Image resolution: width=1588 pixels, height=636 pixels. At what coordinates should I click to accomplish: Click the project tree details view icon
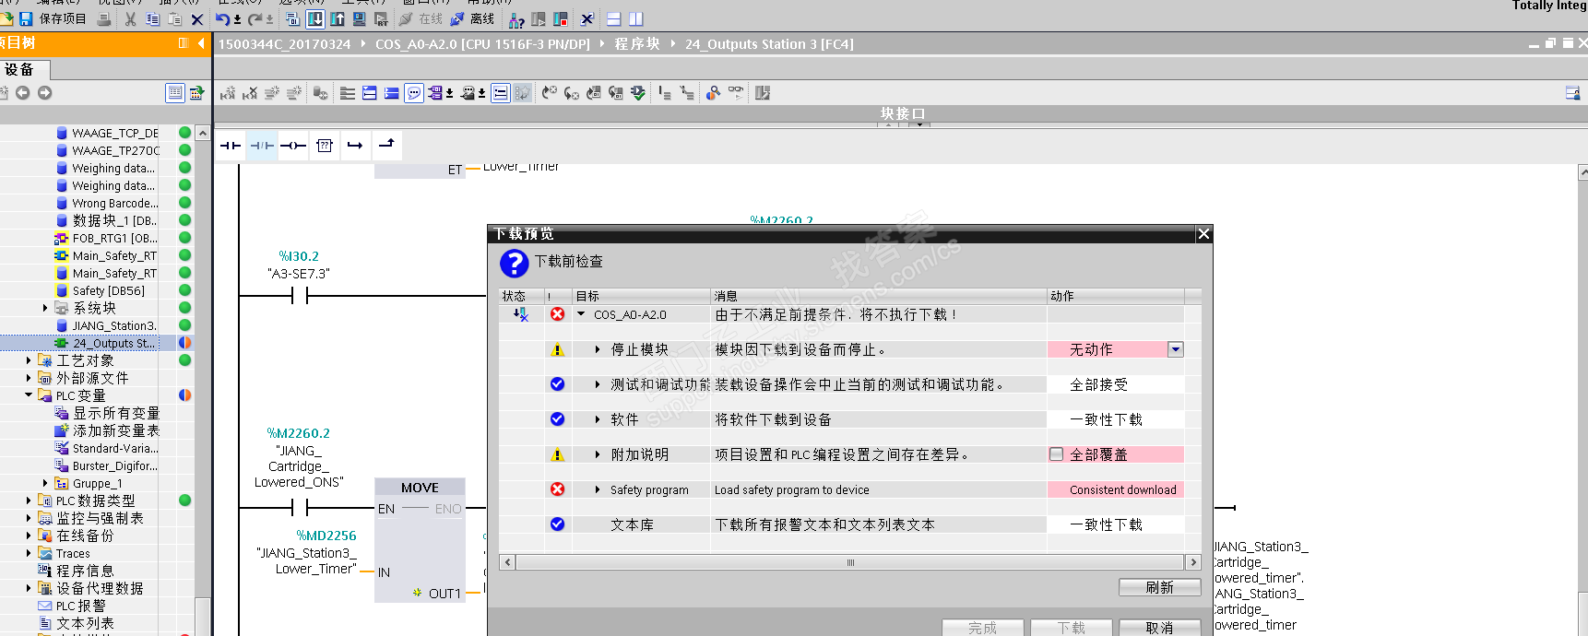pyautogui.click(x=174, y=93)
